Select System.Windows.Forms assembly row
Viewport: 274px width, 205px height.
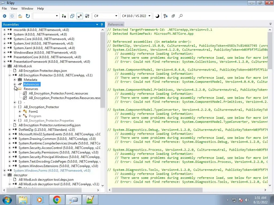pyautogui.click(x=52, y=171)
